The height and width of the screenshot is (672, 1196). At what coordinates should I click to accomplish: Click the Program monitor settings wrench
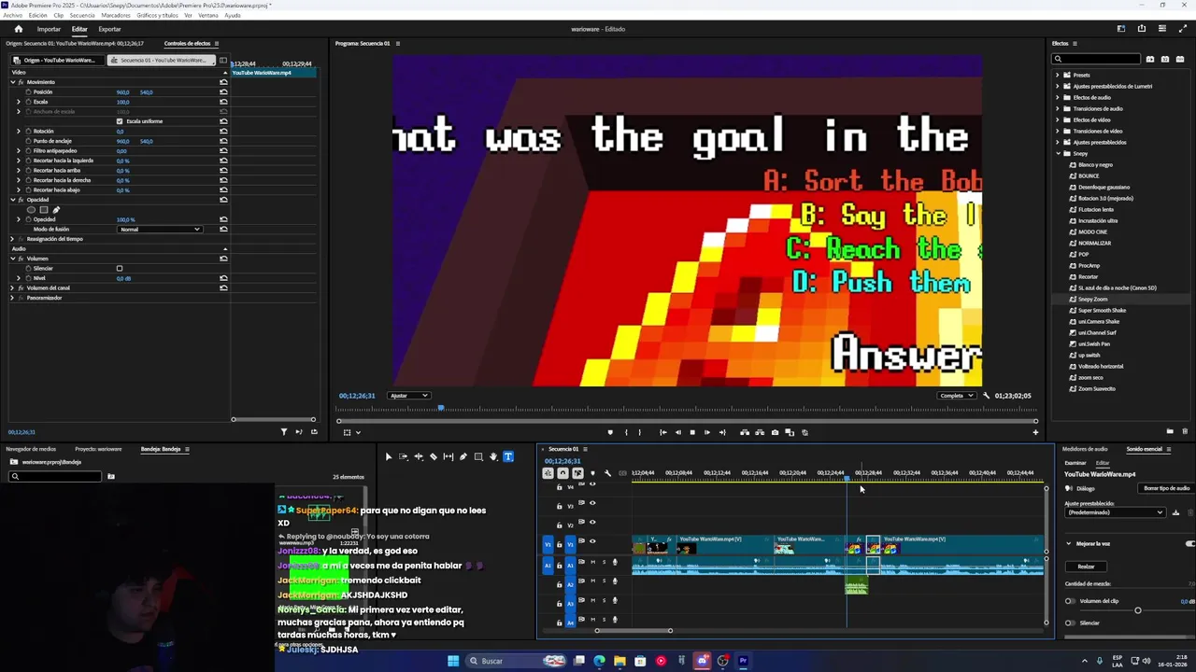point(986,396)
